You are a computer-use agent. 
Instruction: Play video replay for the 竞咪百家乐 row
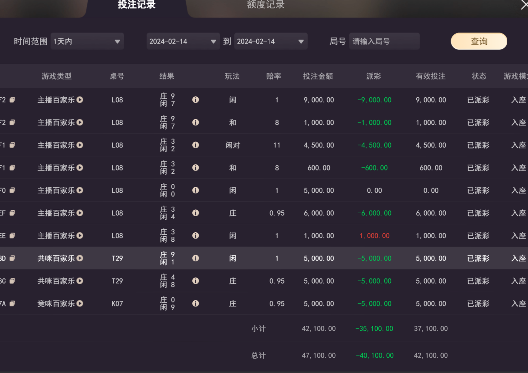[x=80, y=304]
